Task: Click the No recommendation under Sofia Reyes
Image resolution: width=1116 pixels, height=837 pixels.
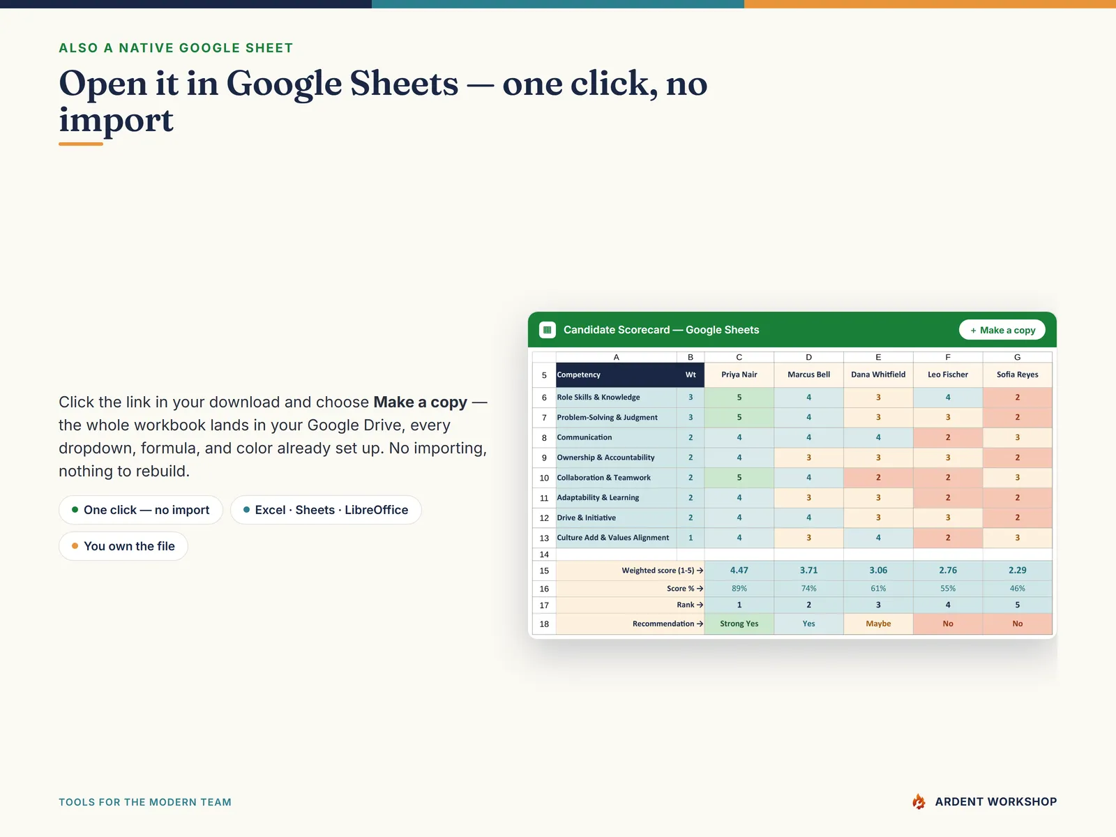Action: click(1018, 624)
